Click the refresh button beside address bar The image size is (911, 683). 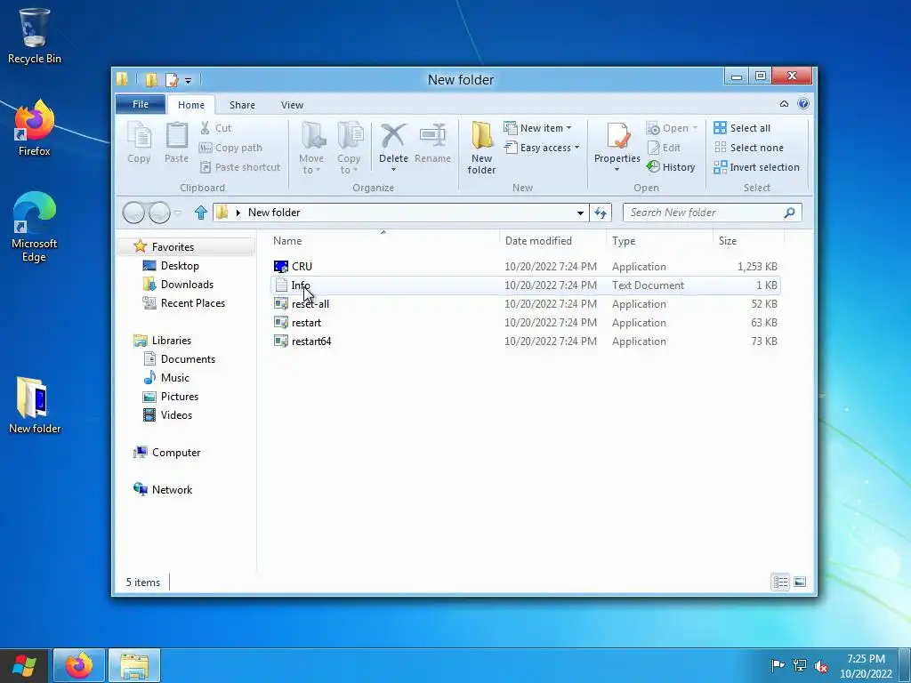click(601, 213)
